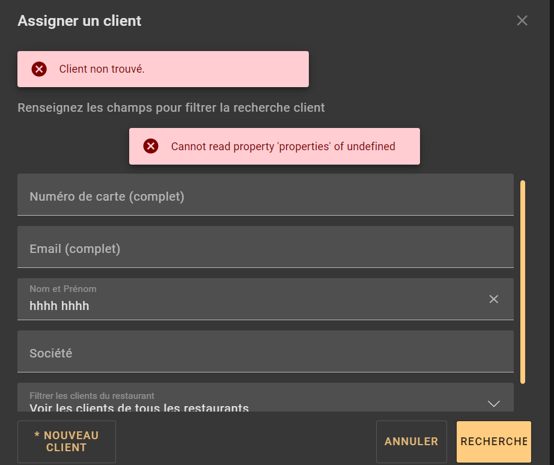
Task: Click the Filtrer les clients du restaurant label
Action: tap(92, 396)
